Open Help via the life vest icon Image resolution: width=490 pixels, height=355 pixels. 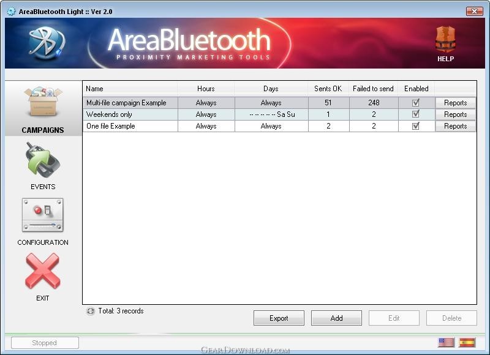[x=445, y=40]
